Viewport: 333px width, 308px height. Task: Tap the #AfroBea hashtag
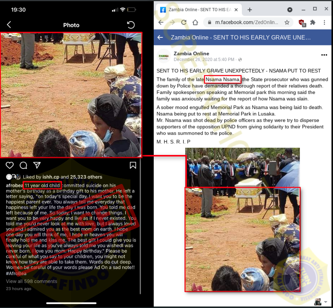16,273
